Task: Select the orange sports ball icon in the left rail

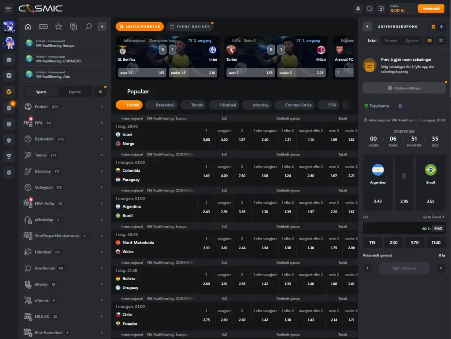Action: pos(9,92)
